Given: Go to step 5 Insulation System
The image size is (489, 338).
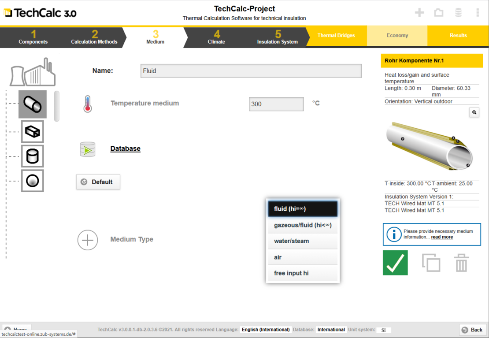Looking at the screenshot, I should pyautogui.click(x=277, y=37).
